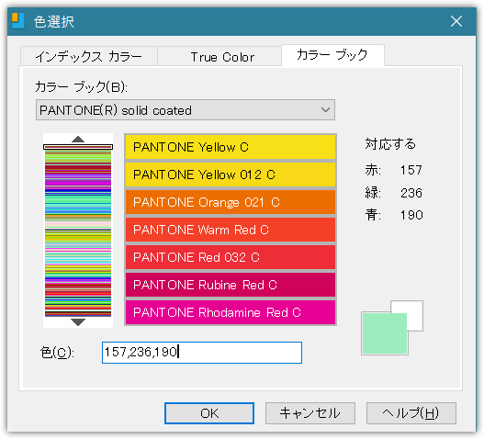The width and height of the screenshot is (484, 439).
Task: Select PANTONE Rubine Red C swatch
Action: [231, 285]
